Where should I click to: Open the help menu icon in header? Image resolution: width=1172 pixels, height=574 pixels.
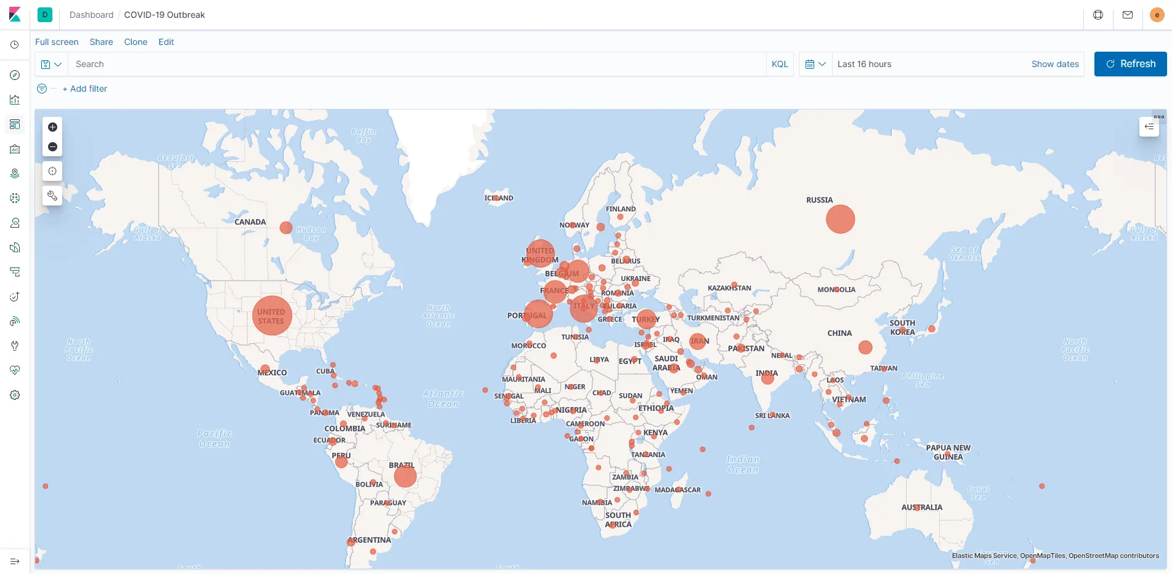pos(1098,15)
